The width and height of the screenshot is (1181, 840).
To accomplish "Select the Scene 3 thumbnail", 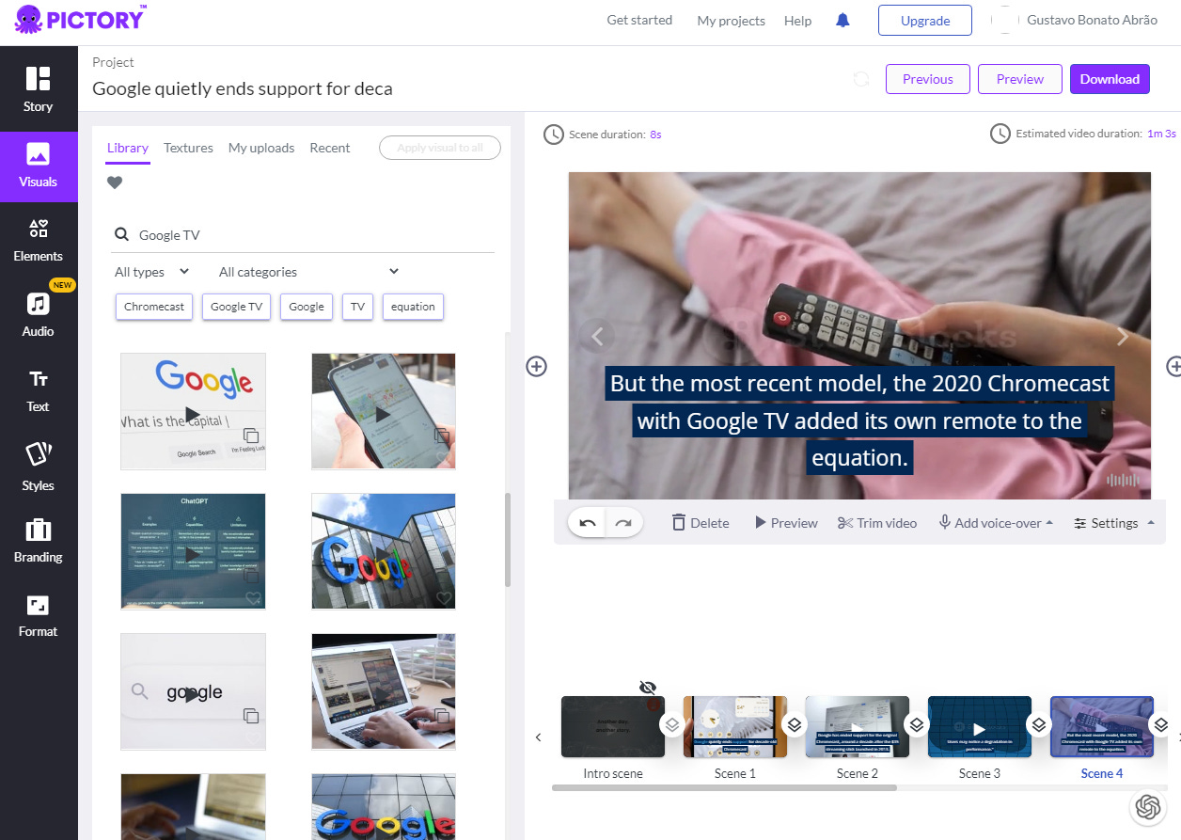I will [x=979, y=727].
